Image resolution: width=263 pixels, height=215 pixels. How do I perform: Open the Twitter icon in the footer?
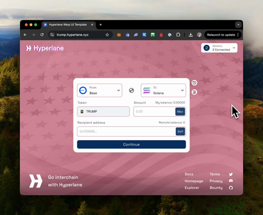click(231, 174)
